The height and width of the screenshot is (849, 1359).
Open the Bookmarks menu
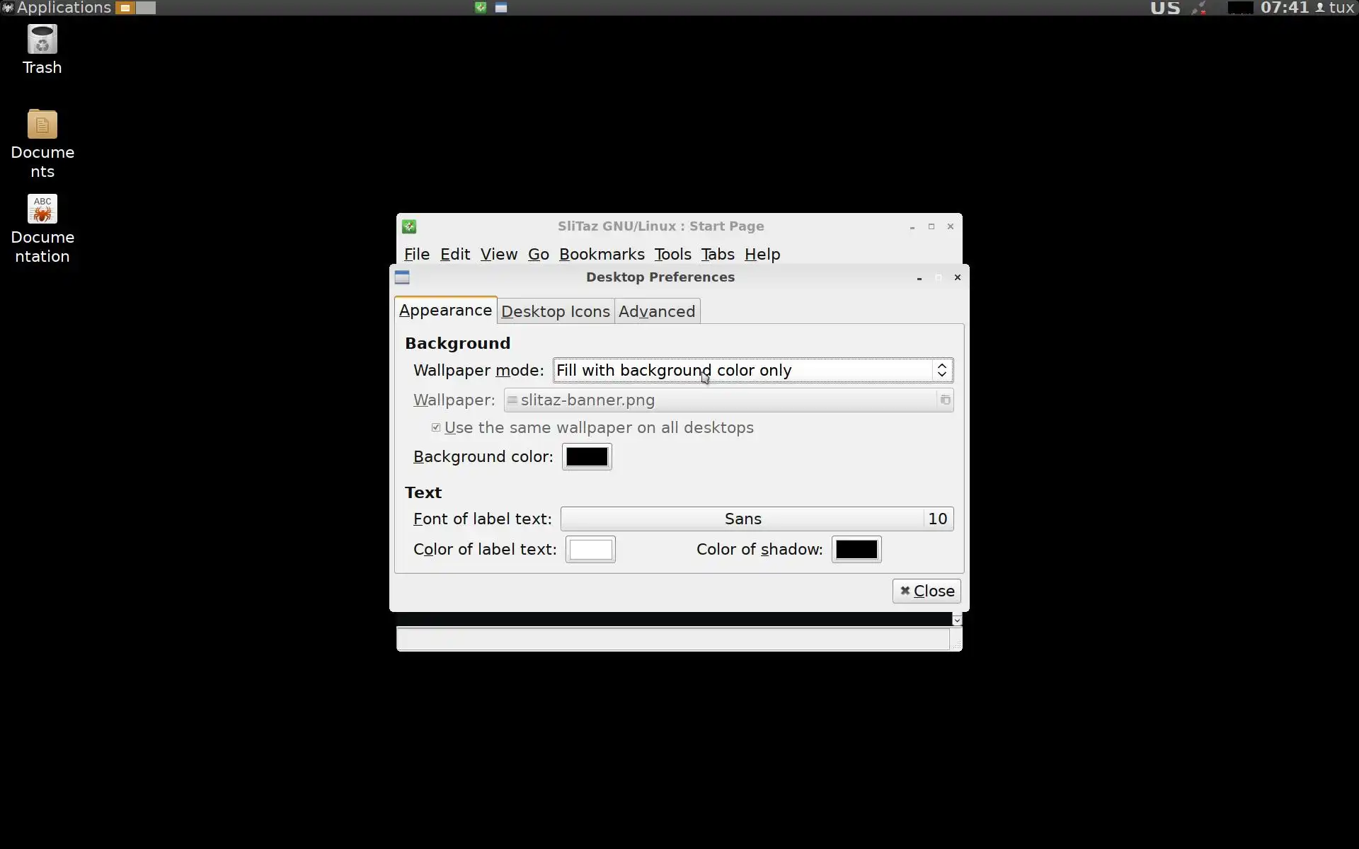point(602,255)
